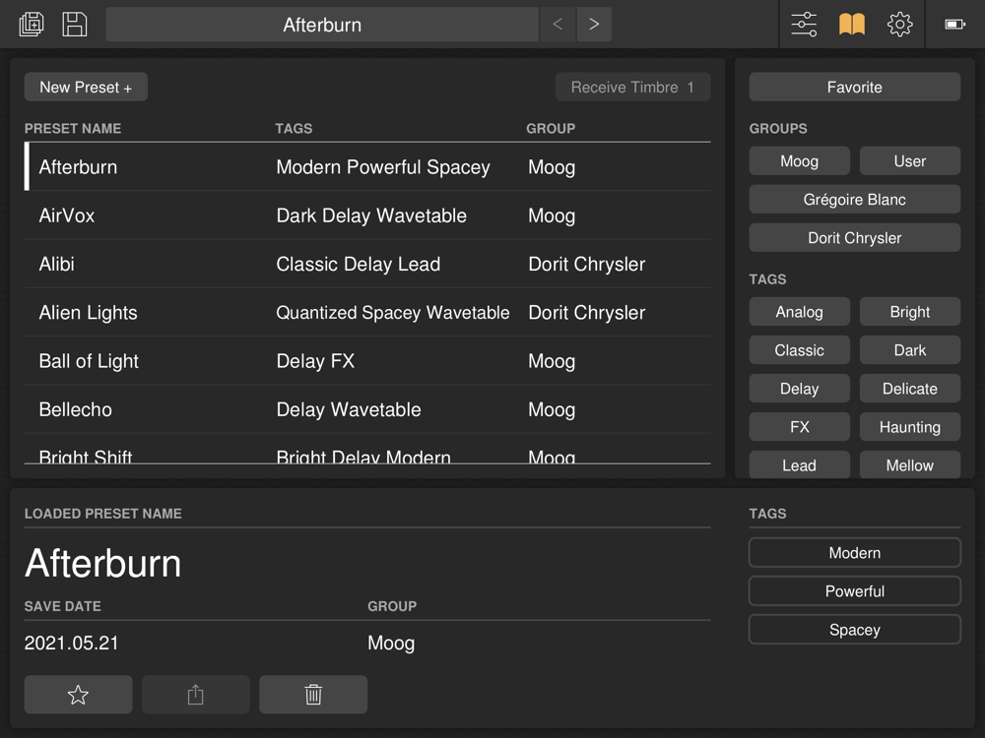Viewport: 985px width, 738px height.
Task: Favorite the loaded preset with star
Action: click(x=78, y=695)
